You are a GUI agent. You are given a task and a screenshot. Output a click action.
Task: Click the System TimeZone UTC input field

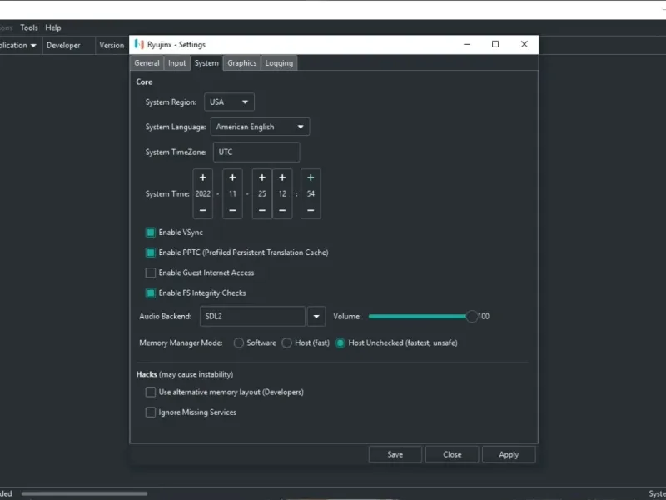(x=256, y=152)
